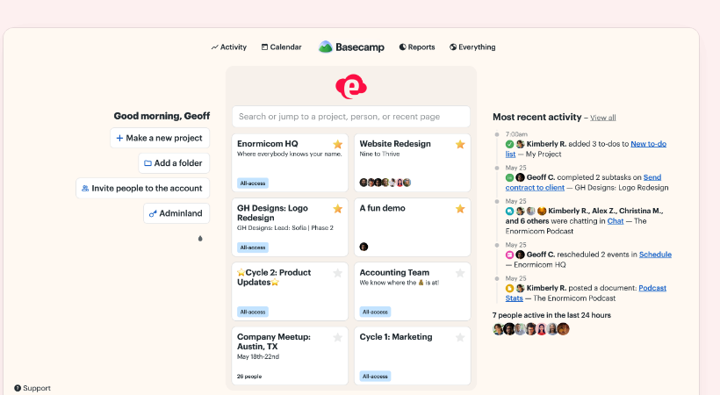The height and width of the screenshot is (395, 720).
Task: Click the folder icon on Add a folder
Action: 148,163
